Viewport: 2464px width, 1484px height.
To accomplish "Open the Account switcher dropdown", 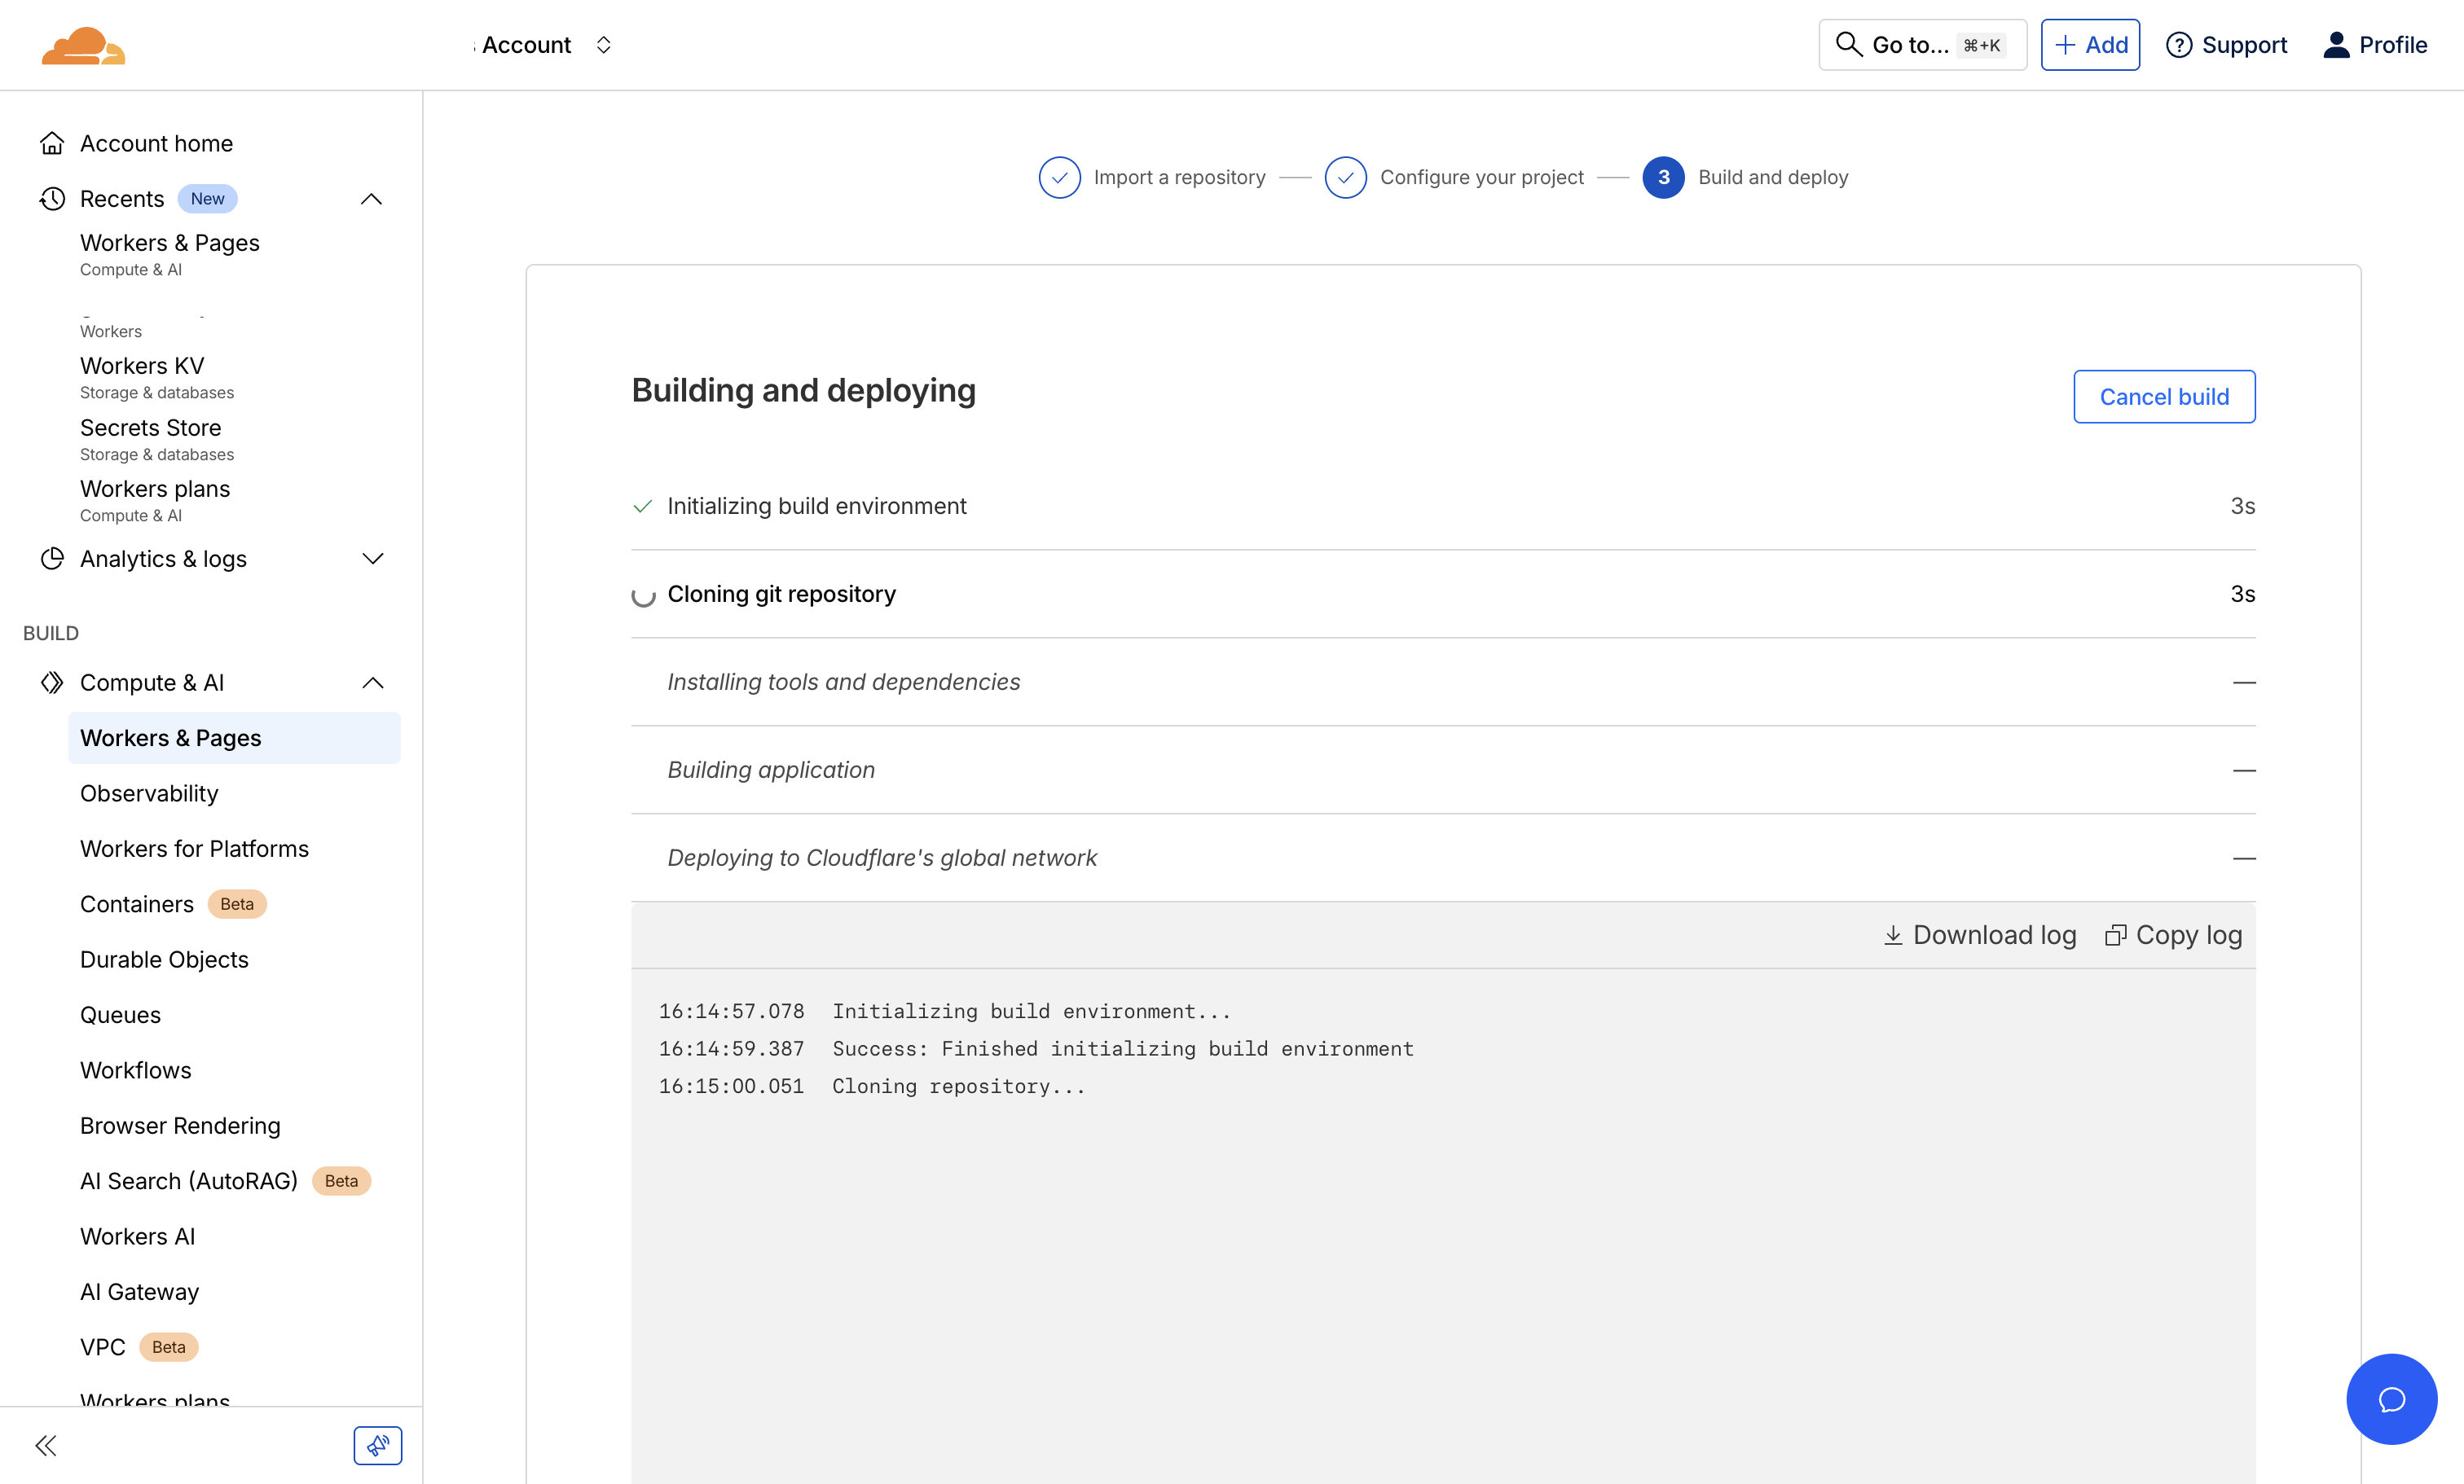I will click(x=604, y=44).
